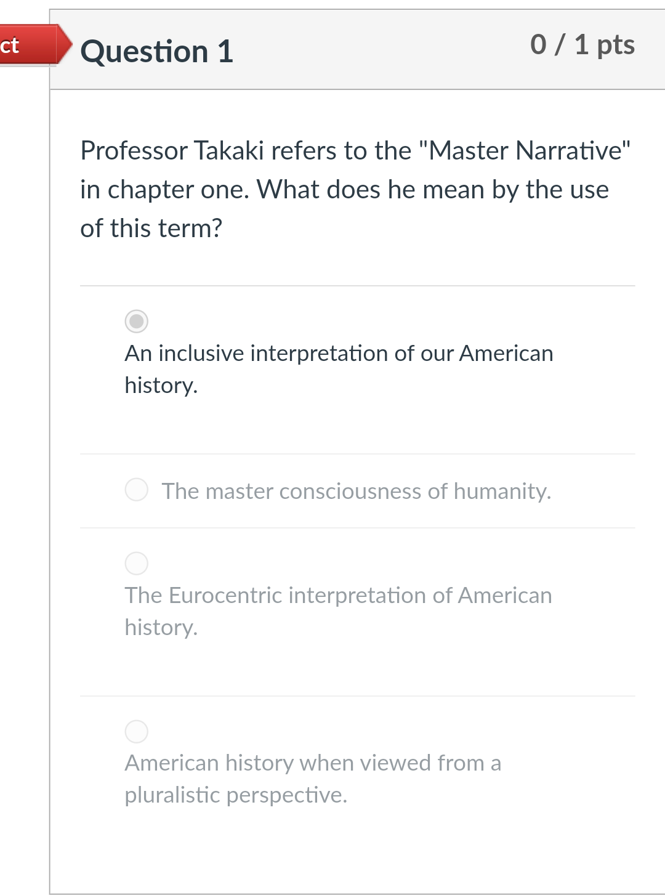The image size is (665, 895).
Task: Choose the Eurocentric interpretation radio button
Action: tap(137, 563)
